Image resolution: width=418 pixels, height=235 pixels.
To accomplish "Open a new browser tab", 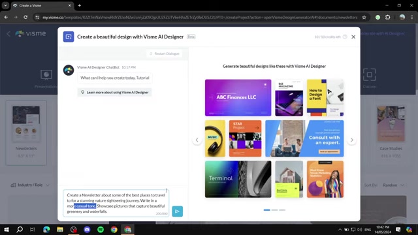I will (80, 5).
